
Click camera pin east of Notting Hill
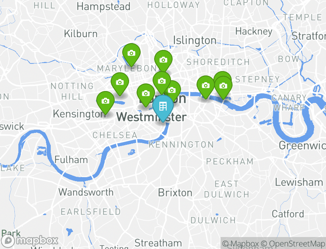coord(120,84)
